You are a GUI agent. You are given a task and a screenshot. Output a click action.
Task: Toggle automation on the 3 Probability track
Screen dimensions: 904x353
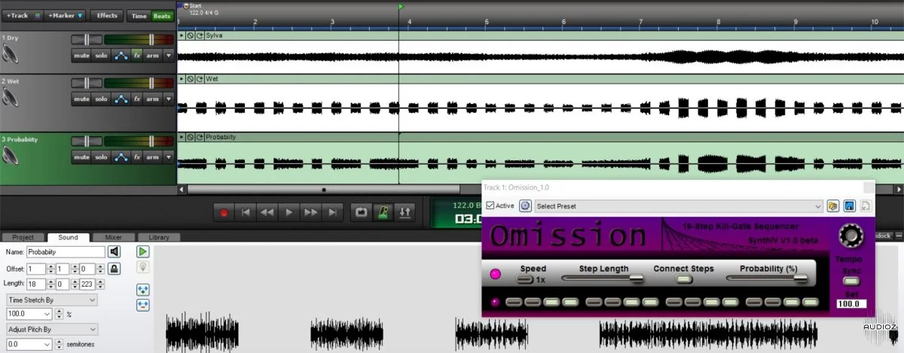click(121, 157)
